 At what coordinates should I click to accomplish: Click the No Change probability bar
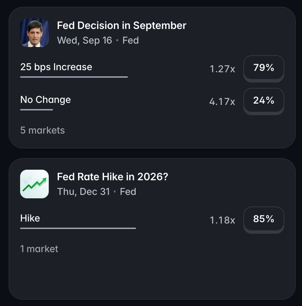(x=36, y=110)
